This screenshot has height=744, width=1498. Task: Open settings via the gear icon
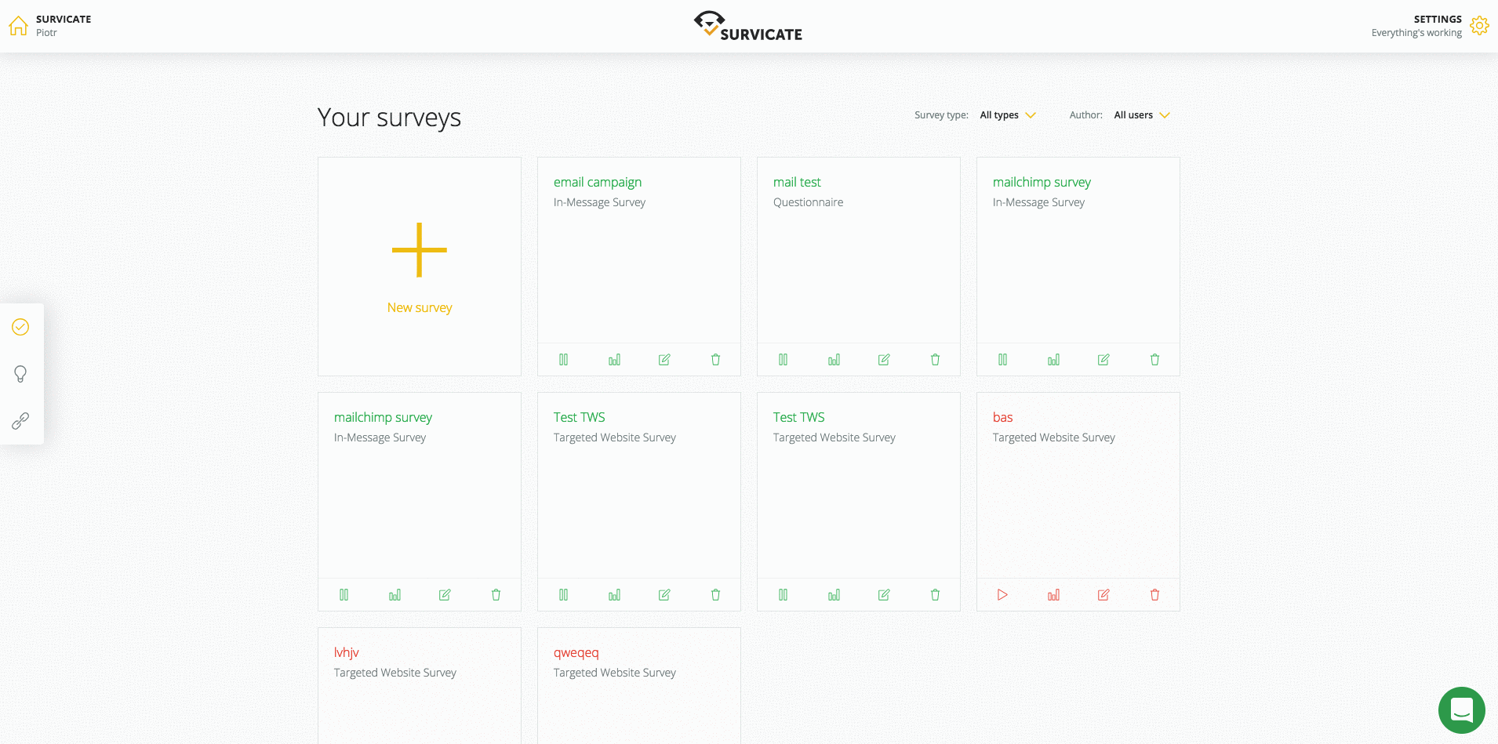click(1479, 26)
